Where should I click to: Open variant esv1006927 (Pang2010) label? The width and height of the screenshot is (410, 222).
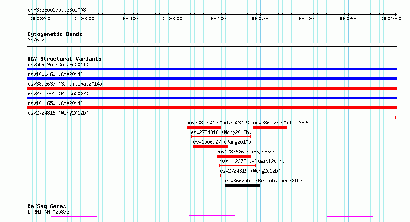coord(222,142)
